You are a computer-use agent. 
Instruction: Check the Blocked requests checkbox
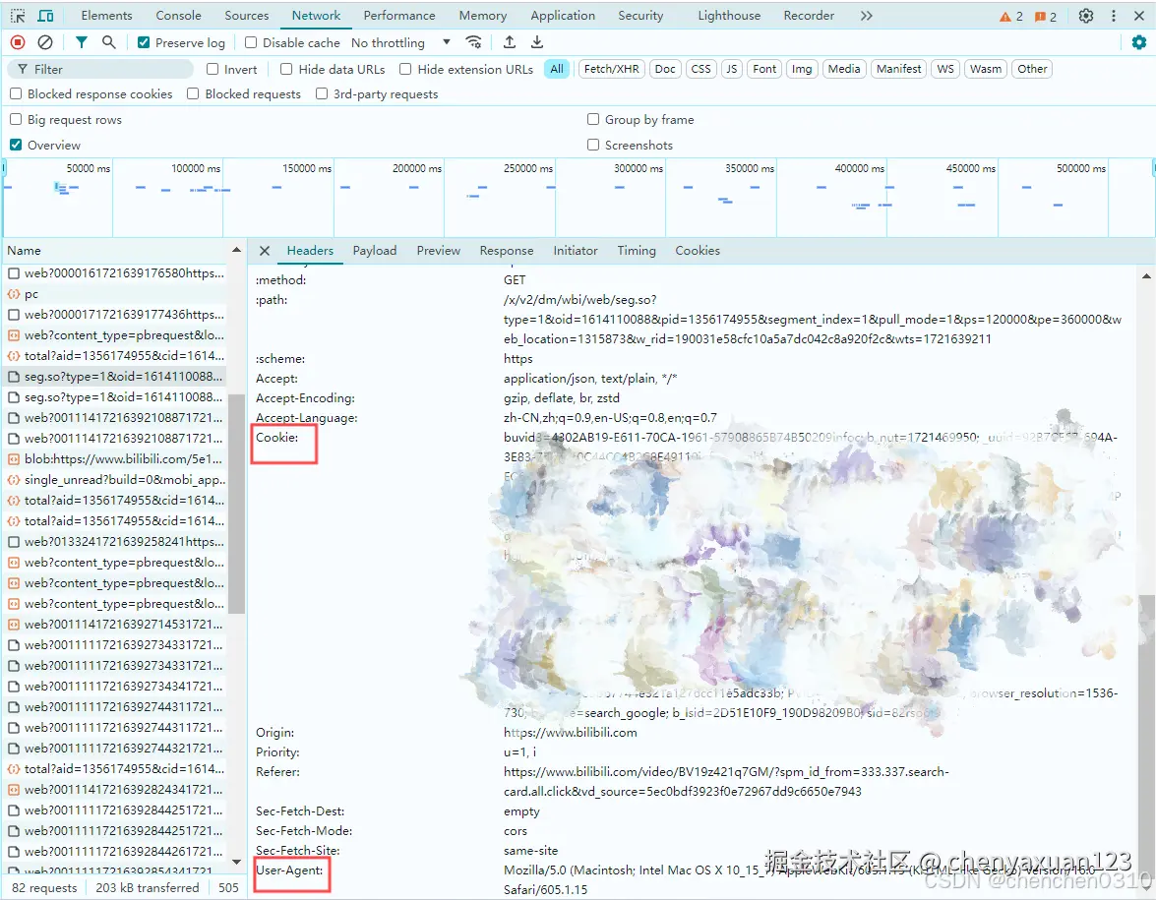(x=193, y=93)
